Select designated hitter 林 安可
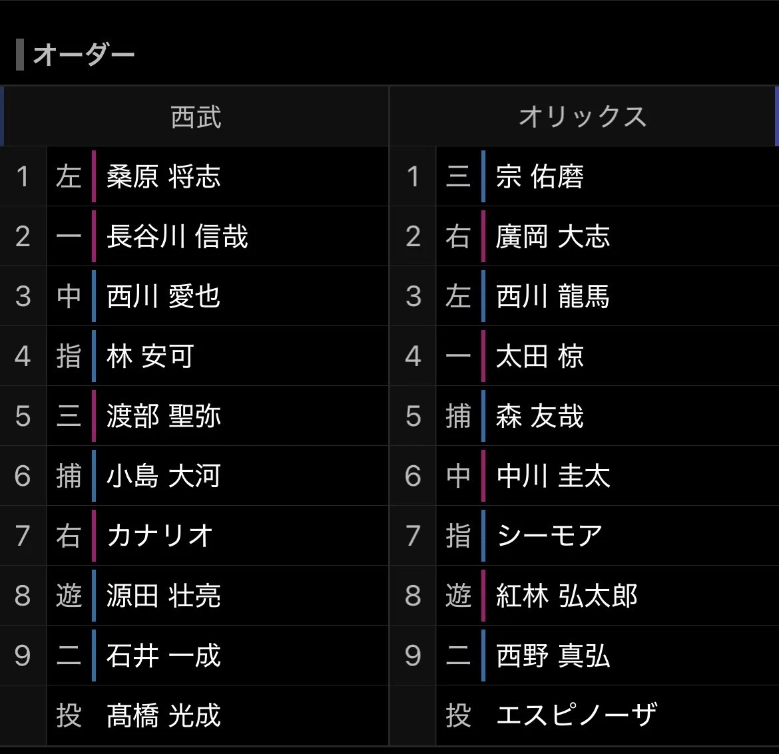Image resolution: width=779 pixels, height=754 pixels. 150,356
